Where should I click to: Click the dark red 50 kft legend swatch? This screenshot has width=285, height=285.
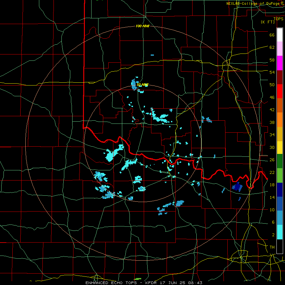(x=280, y=77)
